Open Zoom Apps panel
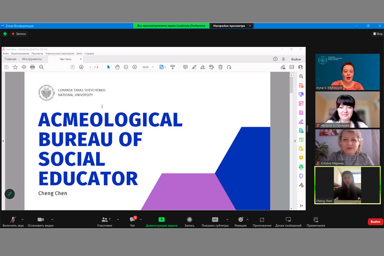384x256 pixels. click(262, 220)
